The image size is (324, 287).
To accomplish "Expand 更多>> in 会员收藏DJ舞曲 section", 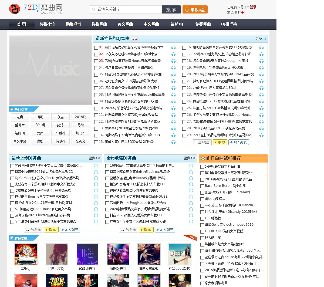I will pos(190,158).
